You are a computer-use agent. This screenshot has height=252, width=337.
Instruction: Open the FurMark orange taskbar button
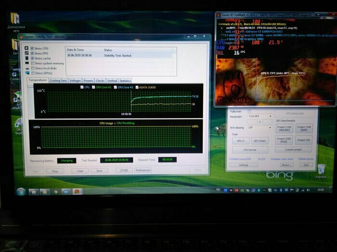pos(77,192)
